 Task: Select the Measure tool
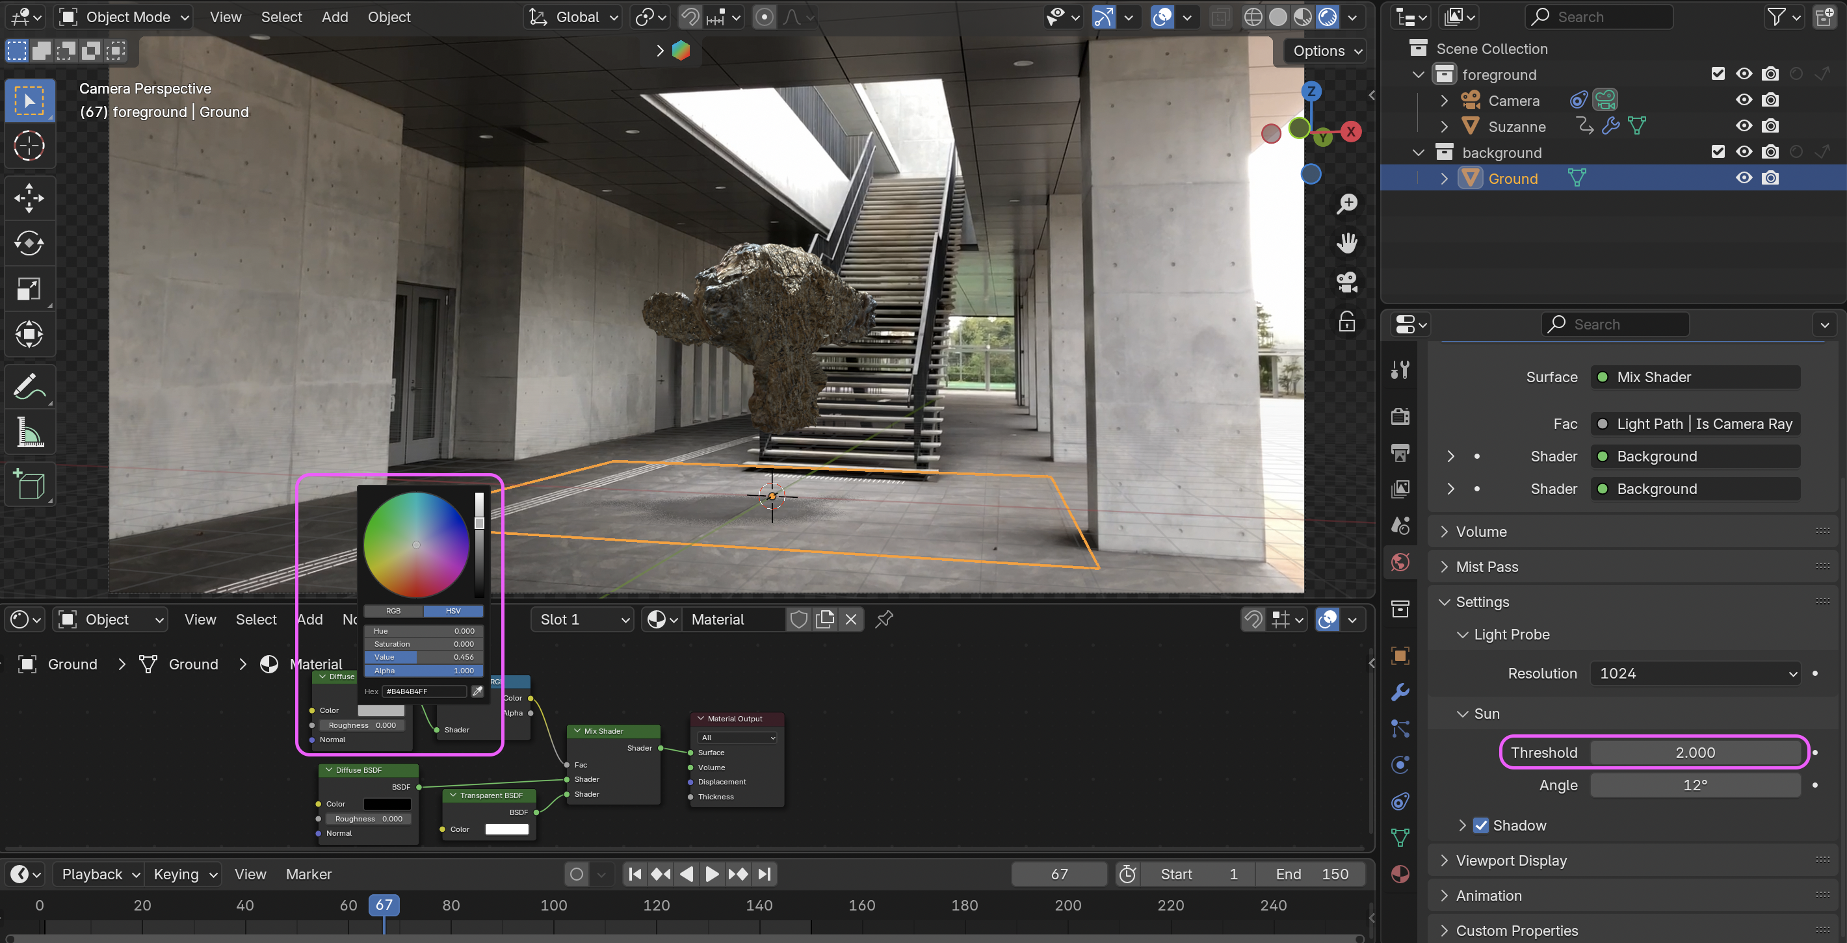point(29,432)
